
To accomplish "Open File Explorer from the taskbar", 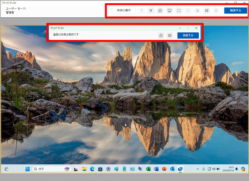I will coord(84,169).
